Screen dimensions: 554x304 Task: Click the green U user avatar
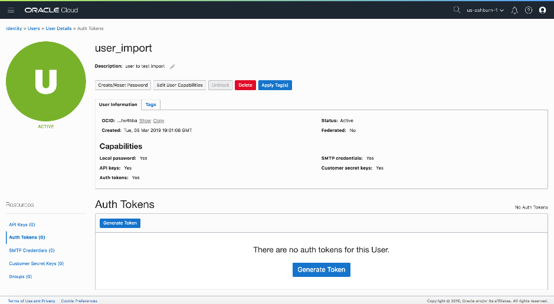coord(46,81)
